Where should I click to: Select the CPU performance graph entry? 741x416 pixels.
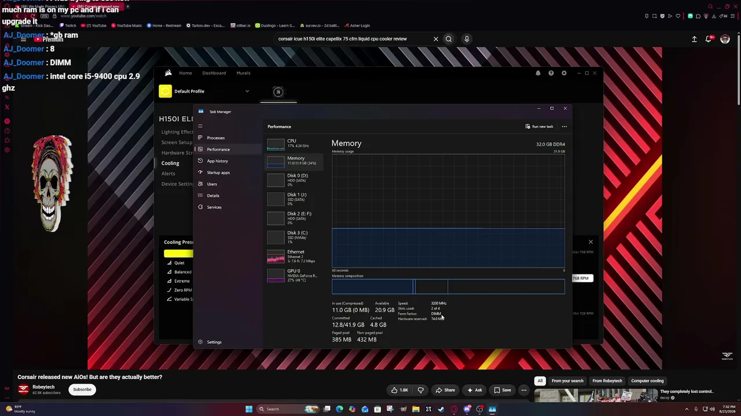coord(294,143)
